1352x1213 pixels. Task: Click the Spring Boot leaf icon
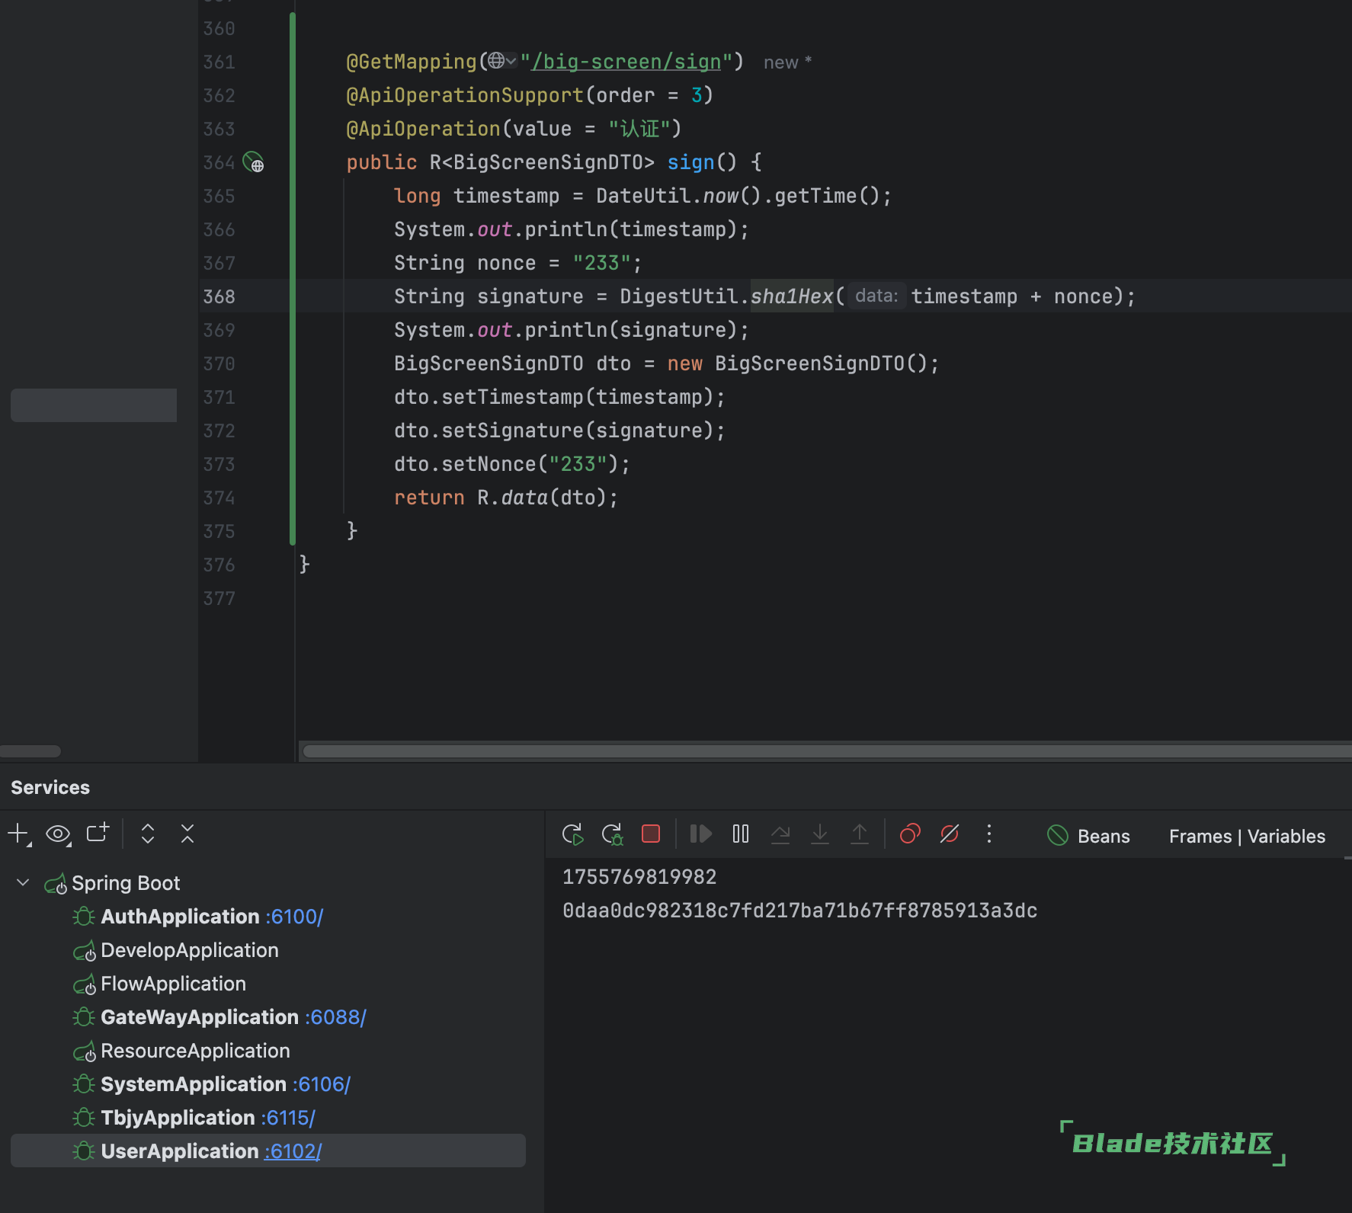click(55, 883)
